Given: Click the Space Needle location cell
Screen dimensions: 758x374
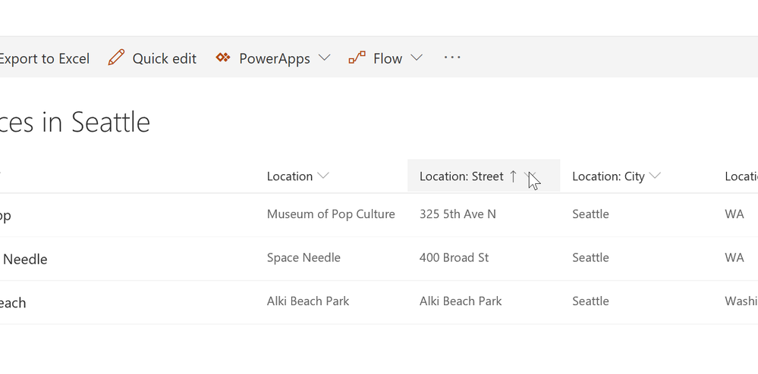Looking at the screenshot, I should click(x=304, y=257).
